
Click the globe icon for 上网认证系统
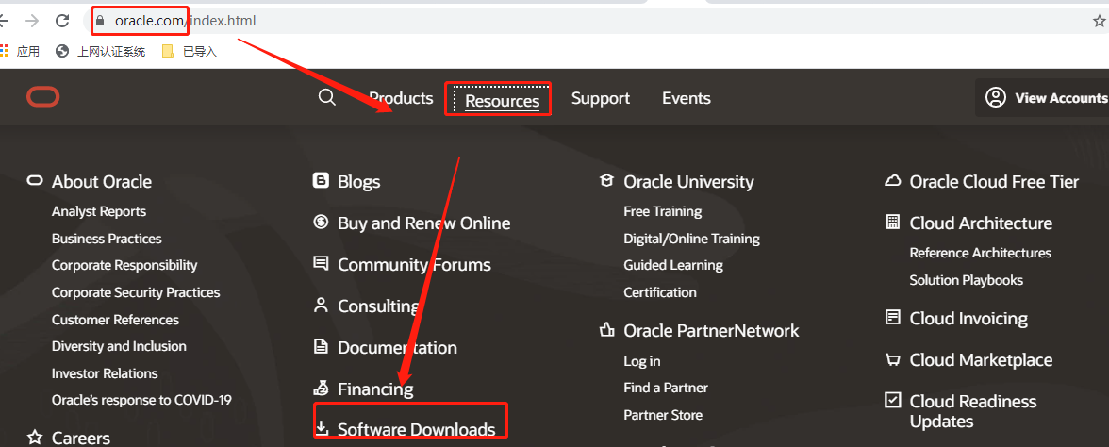(x=62, y=51)
